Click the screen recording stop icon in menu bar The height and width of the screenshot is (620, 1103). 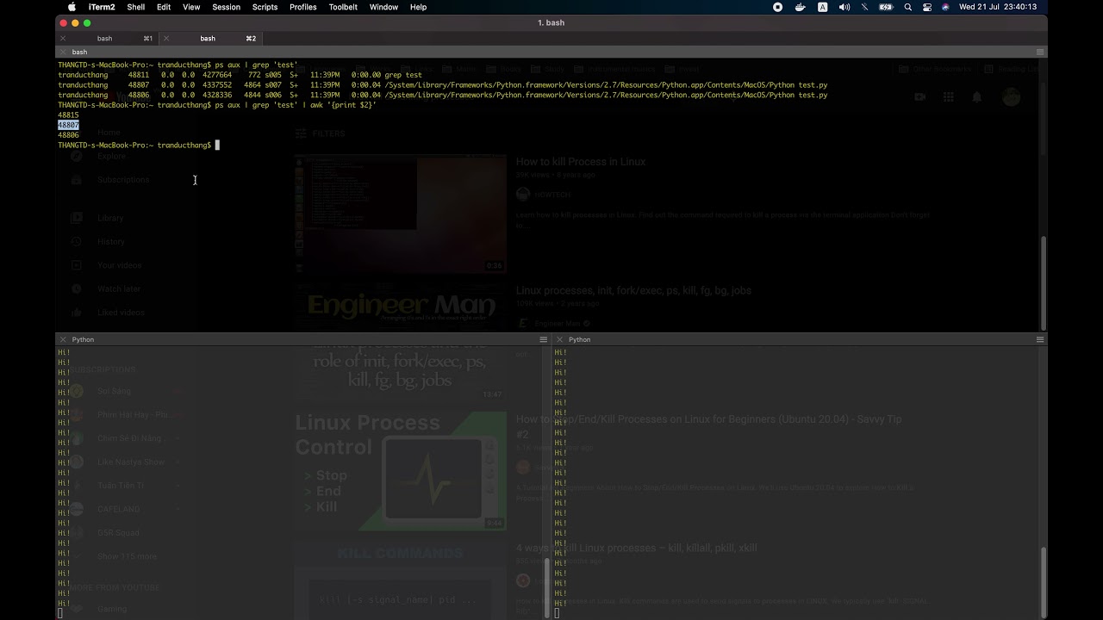777,7
